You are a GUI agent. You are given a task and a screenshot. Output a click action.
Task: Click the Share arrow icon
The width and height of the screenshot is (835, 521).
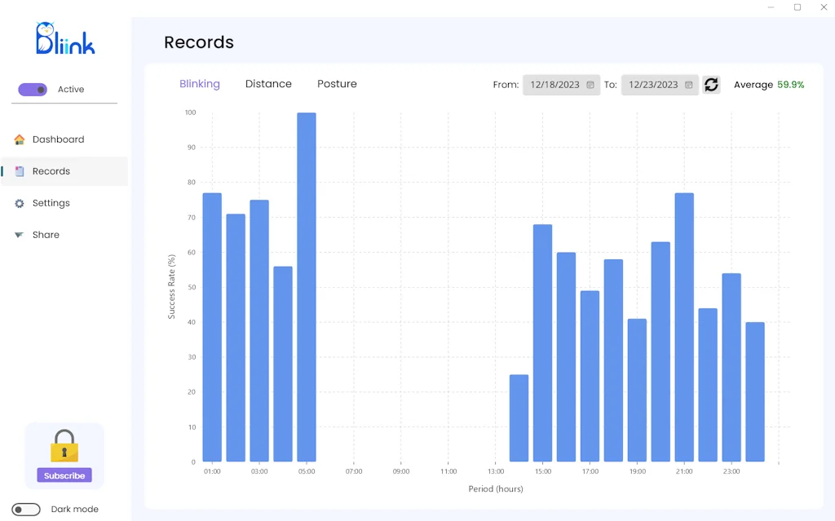coord(20,235)
